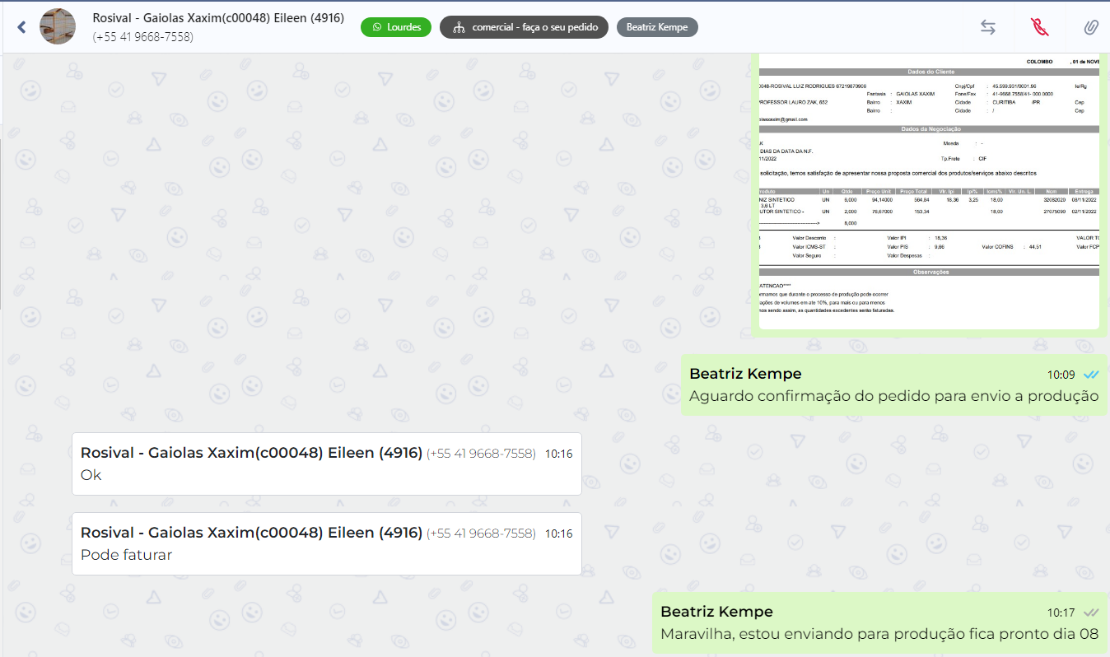Open the contact's profile avatar

[58, 27]
